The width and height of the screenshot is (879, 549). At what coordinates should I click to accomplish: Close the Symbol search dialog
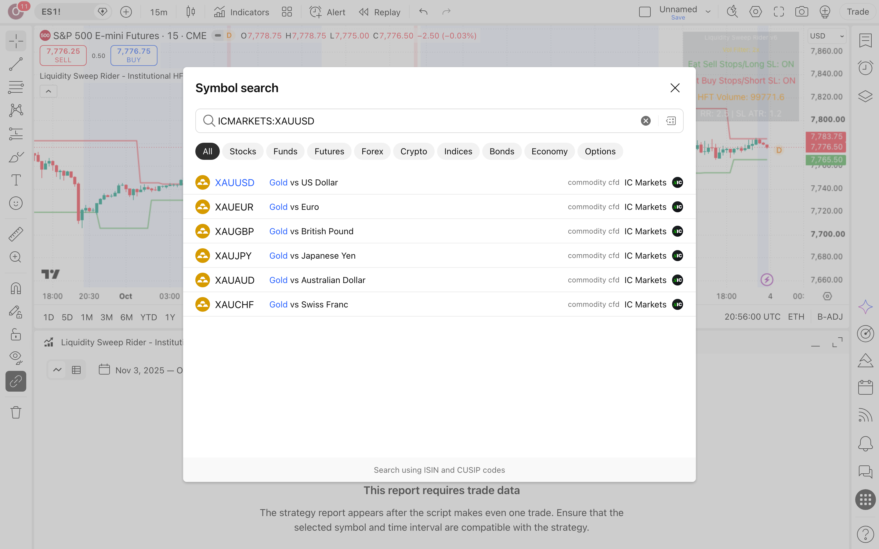click(675, 88)
